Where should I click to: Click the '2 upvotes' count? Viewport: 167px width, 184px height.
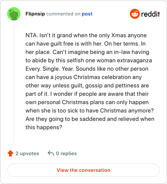click(27, 153)
